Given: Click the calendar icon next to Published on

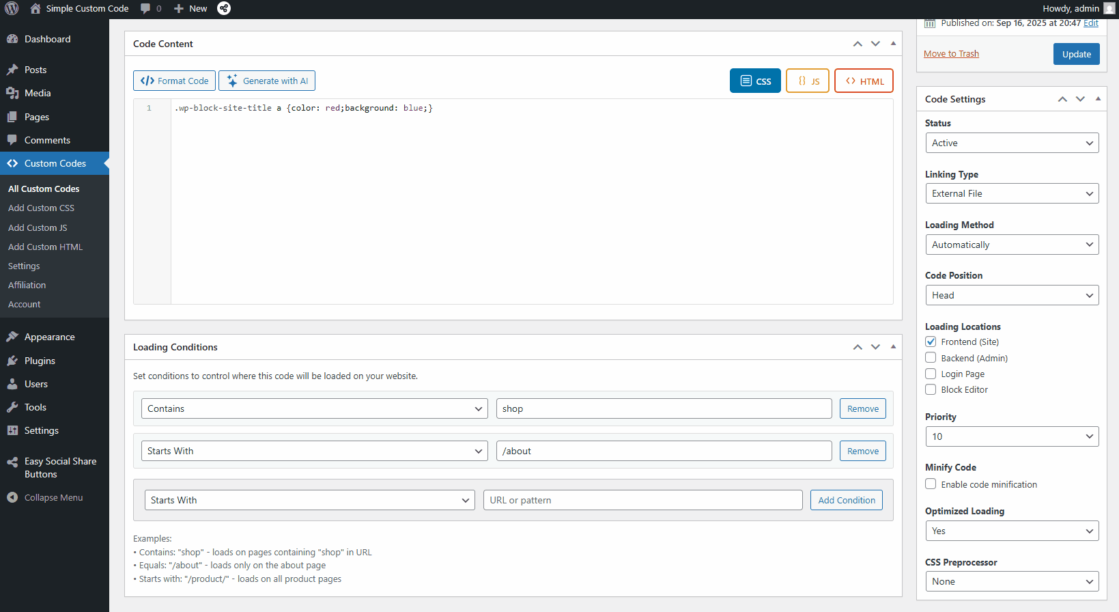Looking at the screenshot, I should 930,23.
